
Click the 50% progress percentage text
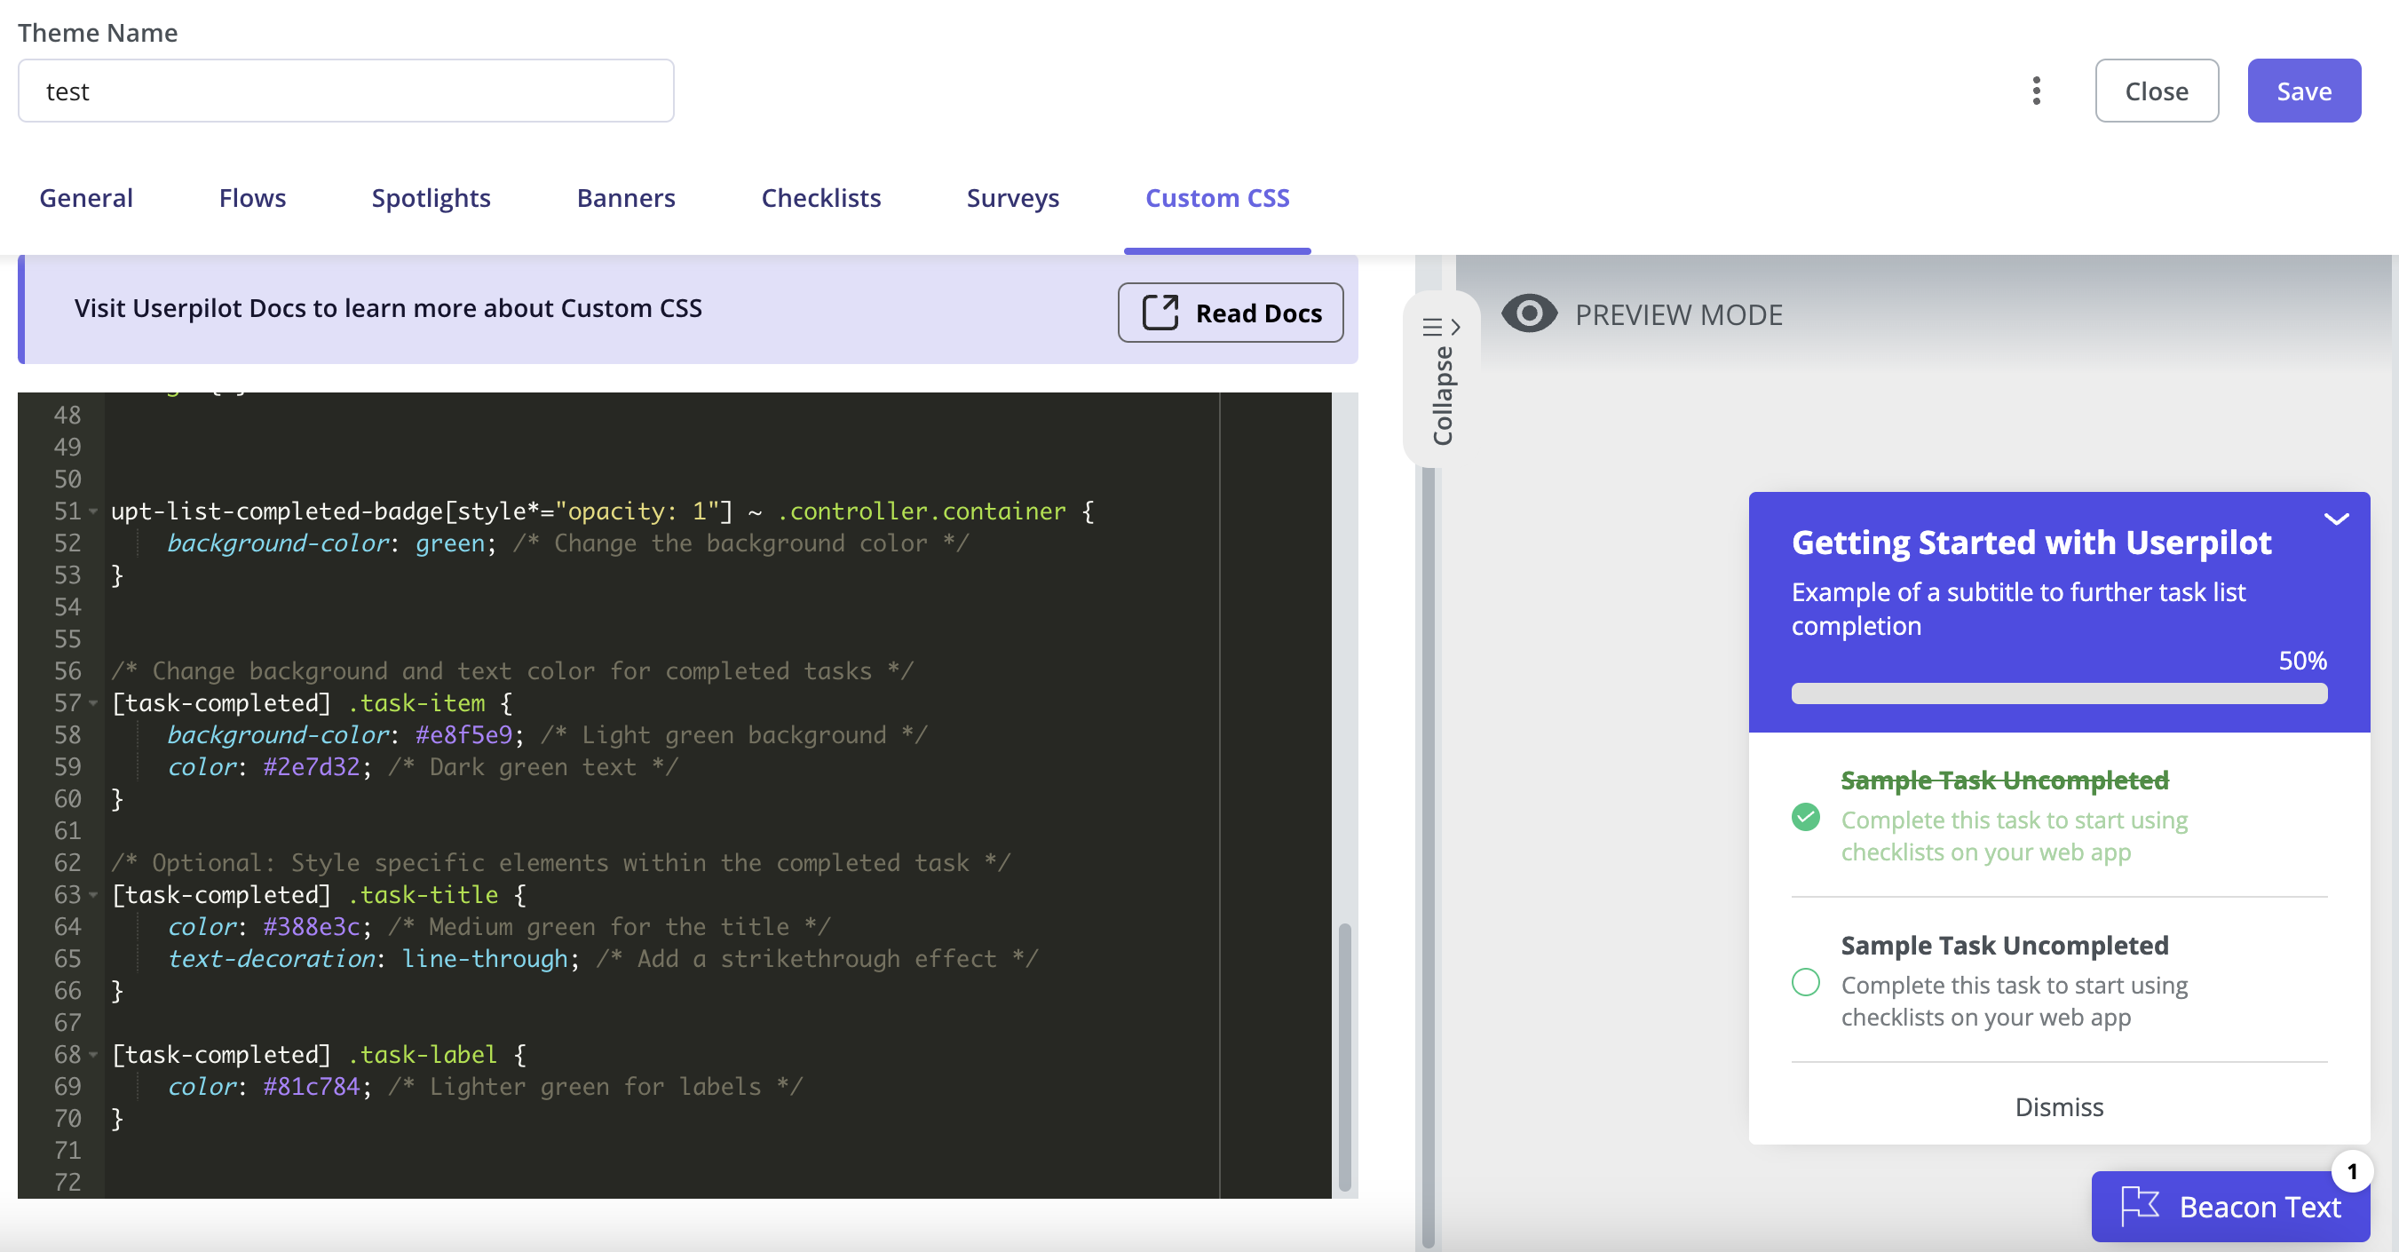coord(2302,661)
